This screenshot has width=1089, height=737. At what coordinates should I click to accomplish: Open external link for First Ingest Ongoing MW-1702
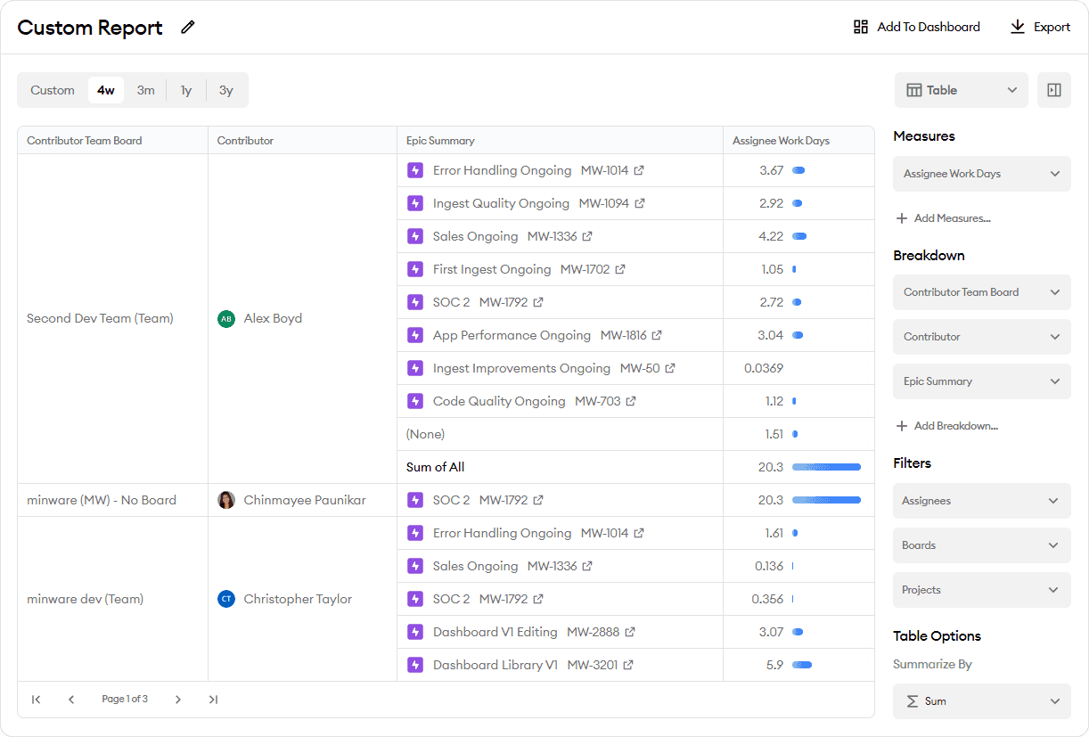pyautogui.click(x=620, y=269)
